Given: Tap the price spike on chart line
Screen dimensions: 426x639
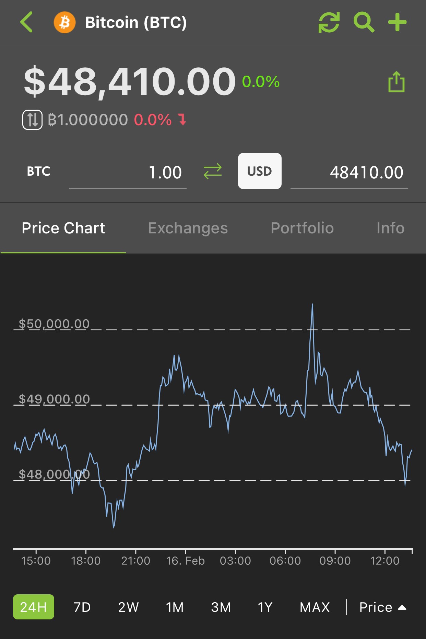Looking at the screenshot, I should (x=312, y=306).
